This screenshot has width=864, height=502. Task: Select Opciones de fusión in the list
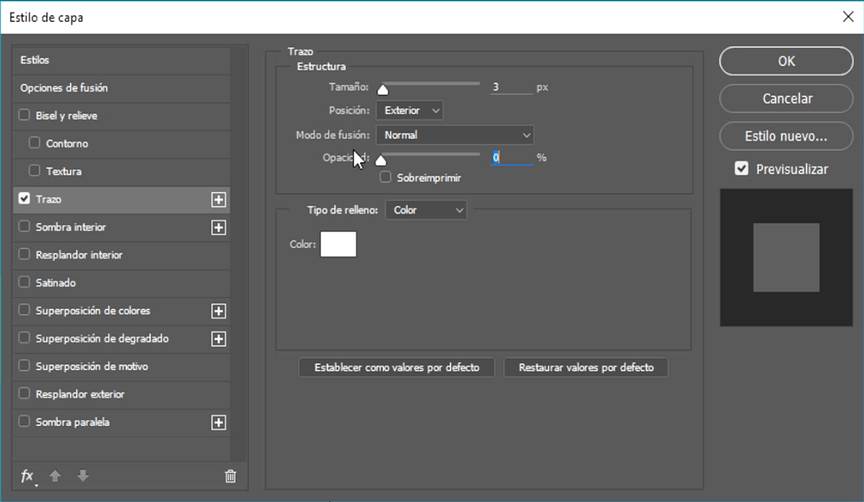[x=121, y=88]
